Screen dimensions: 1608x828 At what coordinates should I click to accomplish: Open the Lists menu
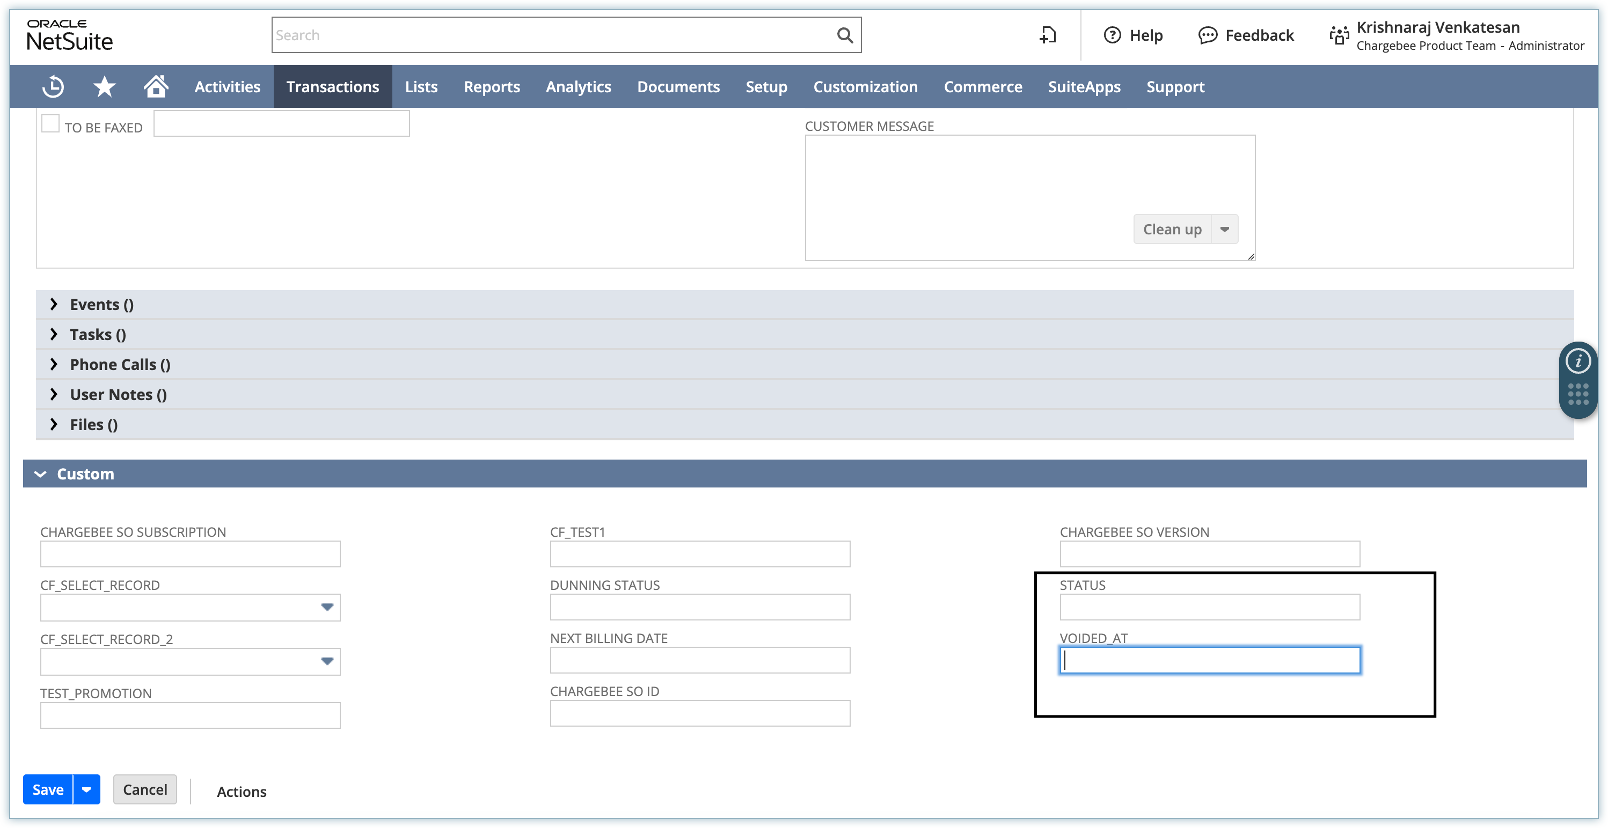[421, 87]
